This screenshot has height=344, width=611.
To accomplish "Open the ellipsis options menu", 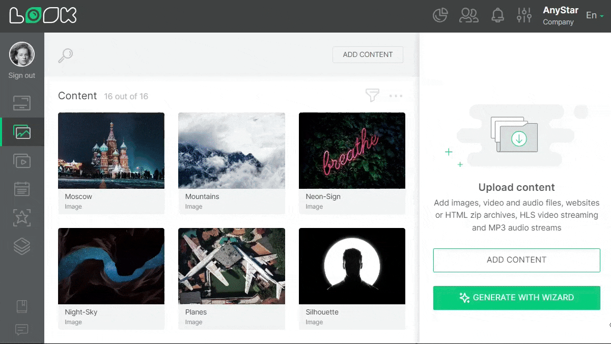I will coord(396,96).
